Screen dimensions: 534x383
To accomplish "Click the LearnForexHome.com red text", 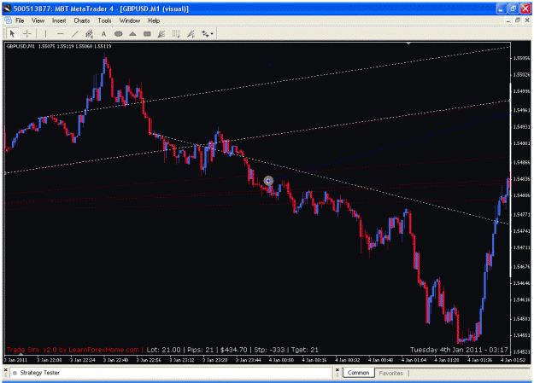I will [x=104, y=350].
